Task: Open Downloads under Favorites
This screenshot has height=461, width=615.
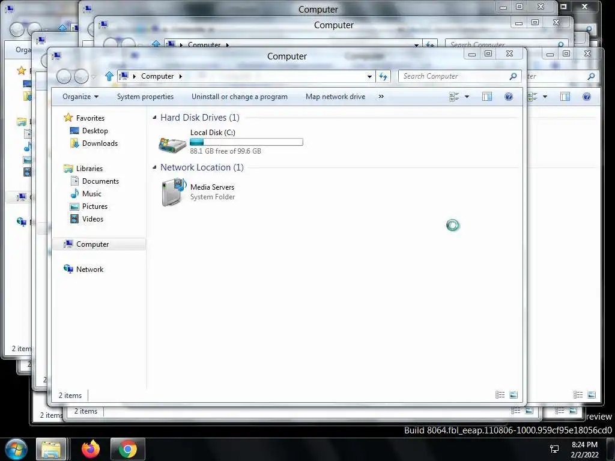Action: (x=100, y=143)
